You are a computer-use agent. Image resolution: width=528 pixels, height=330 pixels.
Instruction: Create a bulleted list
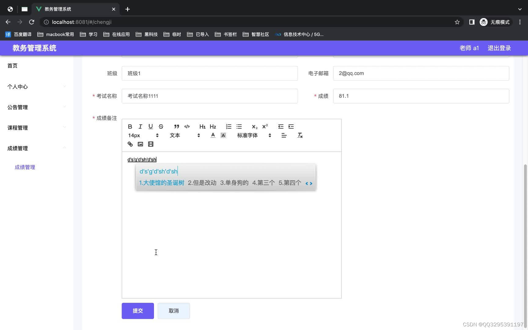click(x=239, y=127)
